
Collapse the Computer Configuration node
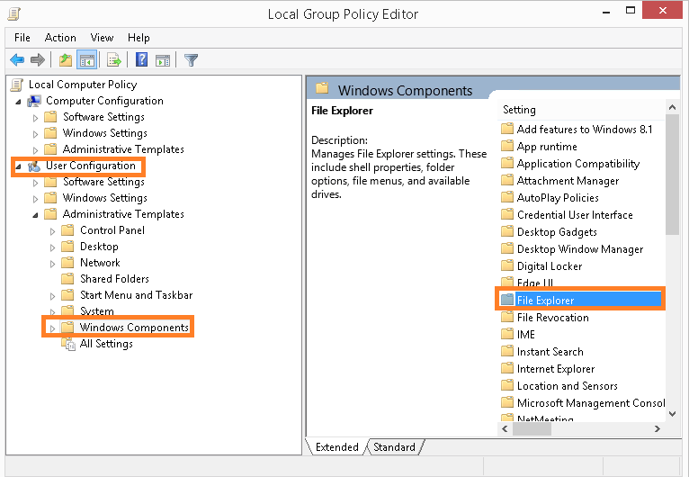coord(18,102)
